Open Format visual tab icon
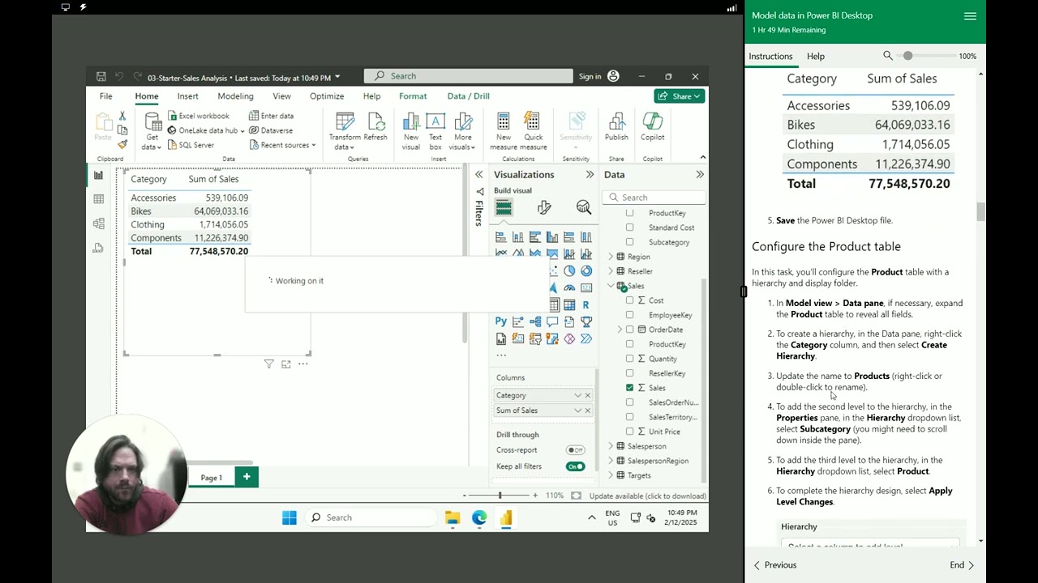 coord(543,208)
